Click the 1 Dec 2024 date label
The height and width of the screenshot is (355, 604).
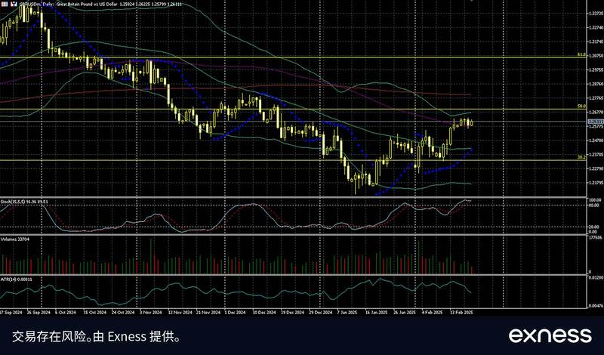[236, 310]
